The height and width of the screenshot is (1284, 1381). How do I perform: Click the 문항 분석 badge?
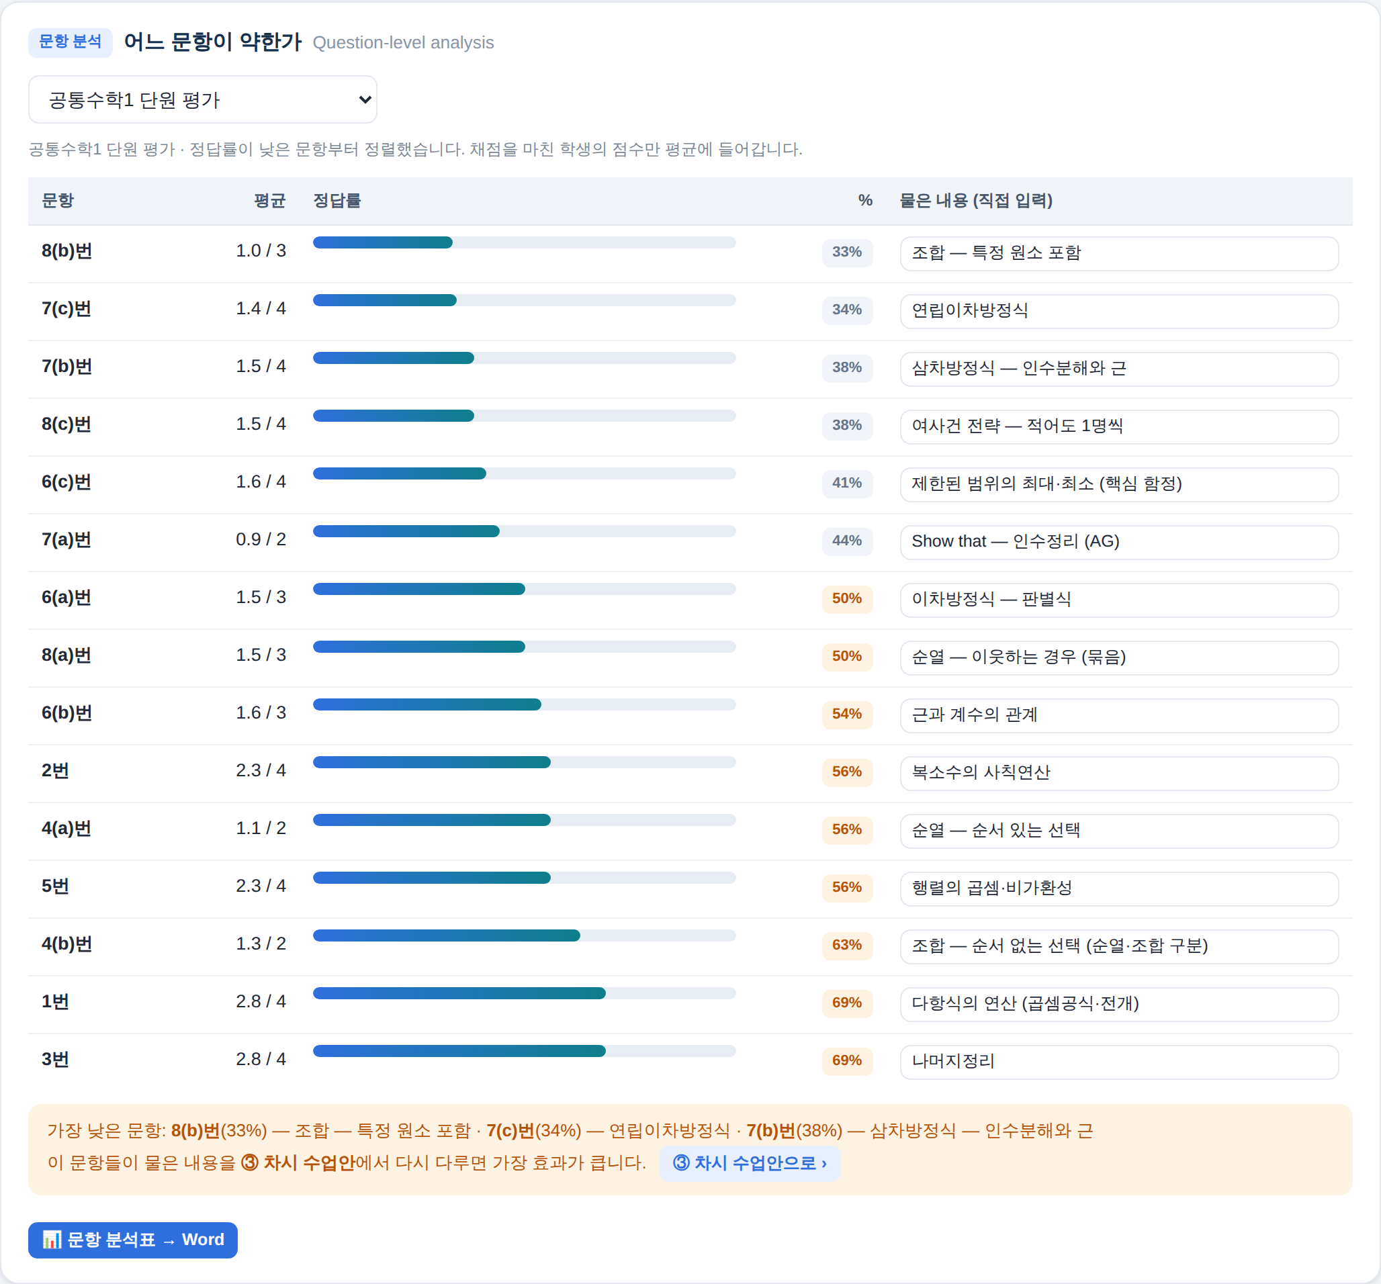click(x=70, y=42)
